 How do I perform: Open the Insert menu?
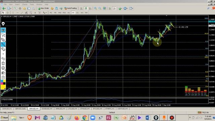click(17, 4)
